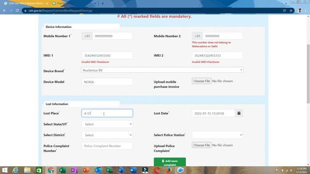
Task: Open OneNote from the taskbar
Action: [x=74, y=170]
